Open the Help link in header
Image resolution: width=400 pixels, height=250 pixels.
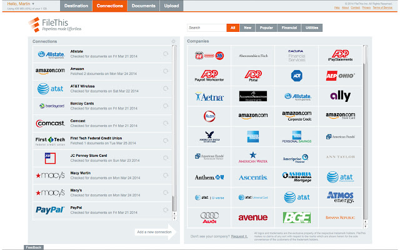tap(337, 7)
